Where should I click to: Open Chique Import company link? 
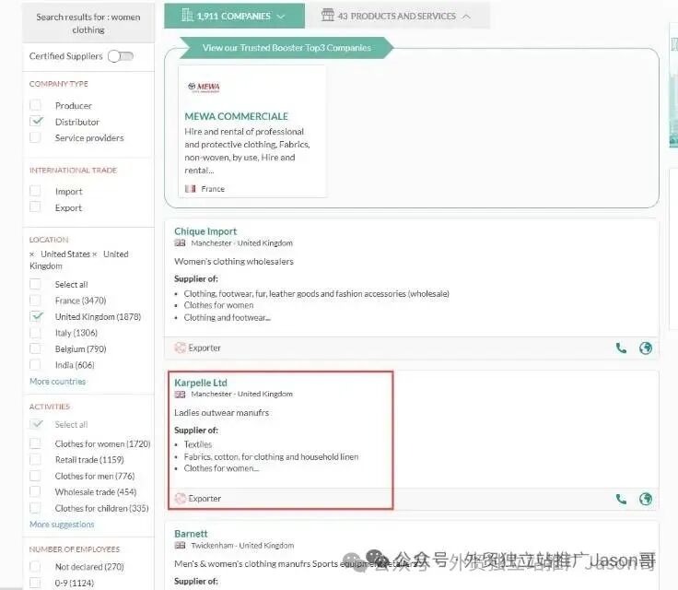[x=205, y=231]
